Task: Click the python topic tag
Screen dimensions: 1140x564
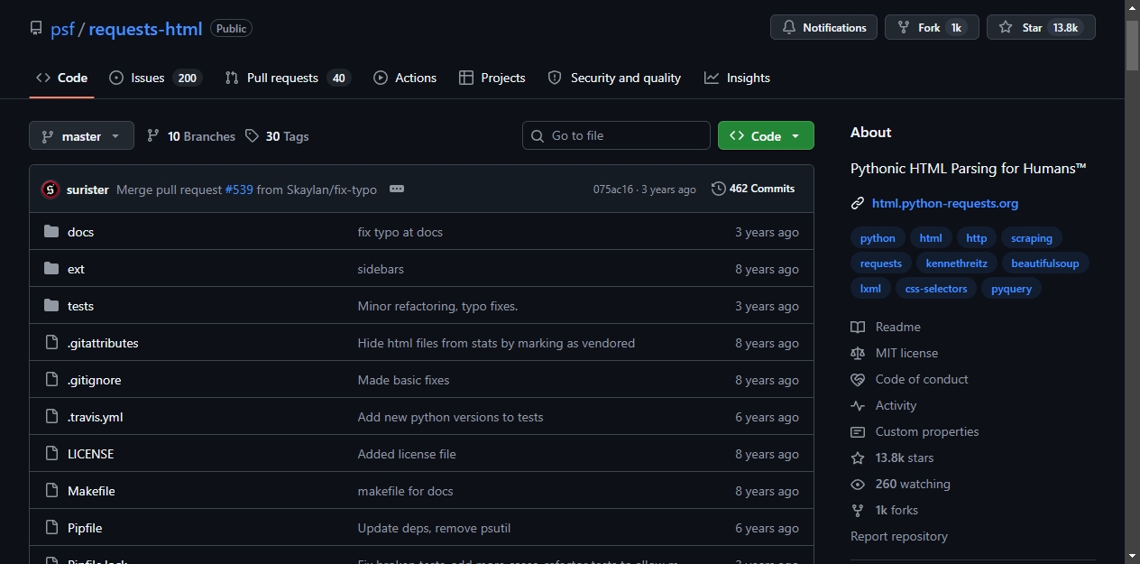Action: [878, 238]
